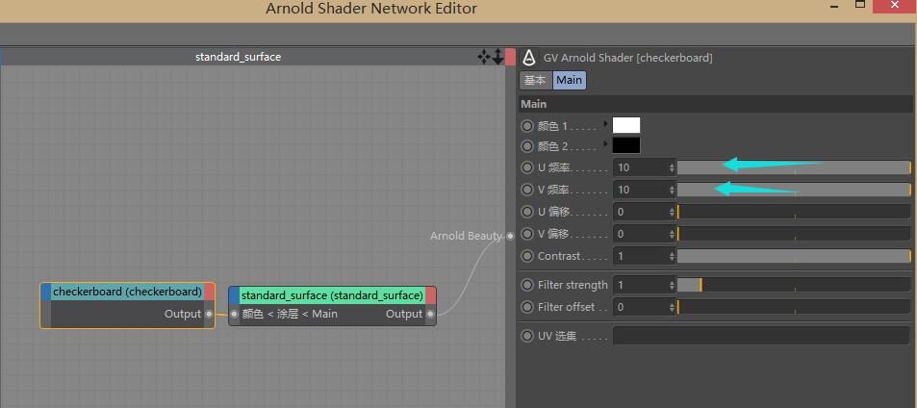Click the red corner square beside zoom icons

click(x=510, y=57)
